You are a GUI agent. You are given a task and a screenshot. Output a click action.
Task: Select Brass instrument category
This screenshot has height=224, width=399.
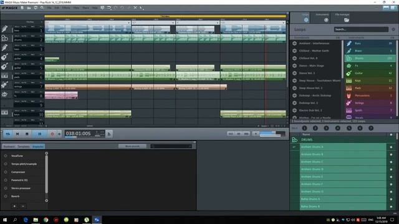click(370, 51)
